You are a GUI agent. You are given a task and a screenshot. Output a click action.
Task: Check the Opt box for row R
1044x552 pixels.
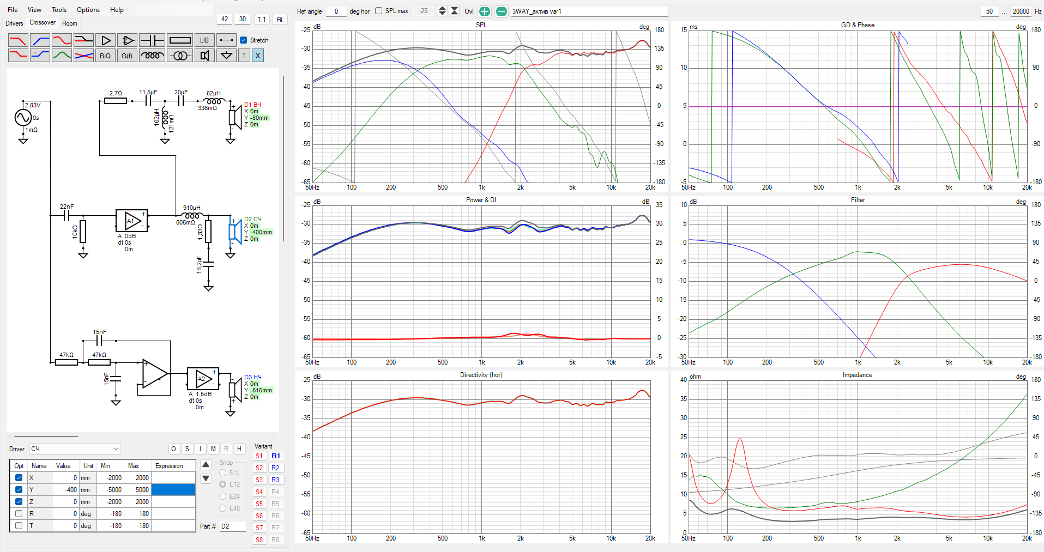(x=19, y=513)
